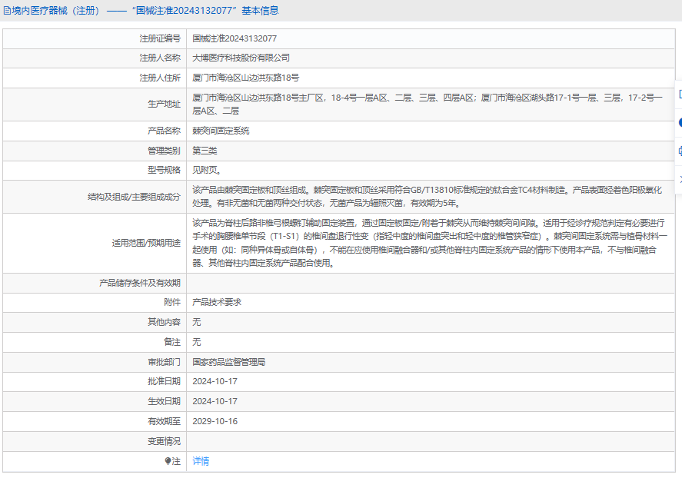Click the 结构及组成/主要组成成分 row label
The width and height of the screenshot is (682, 478).
(134, 197)
